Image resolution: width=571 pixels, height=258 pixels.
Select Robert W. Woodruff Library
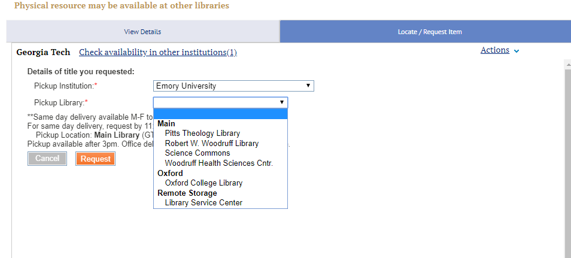coord(212,144)
